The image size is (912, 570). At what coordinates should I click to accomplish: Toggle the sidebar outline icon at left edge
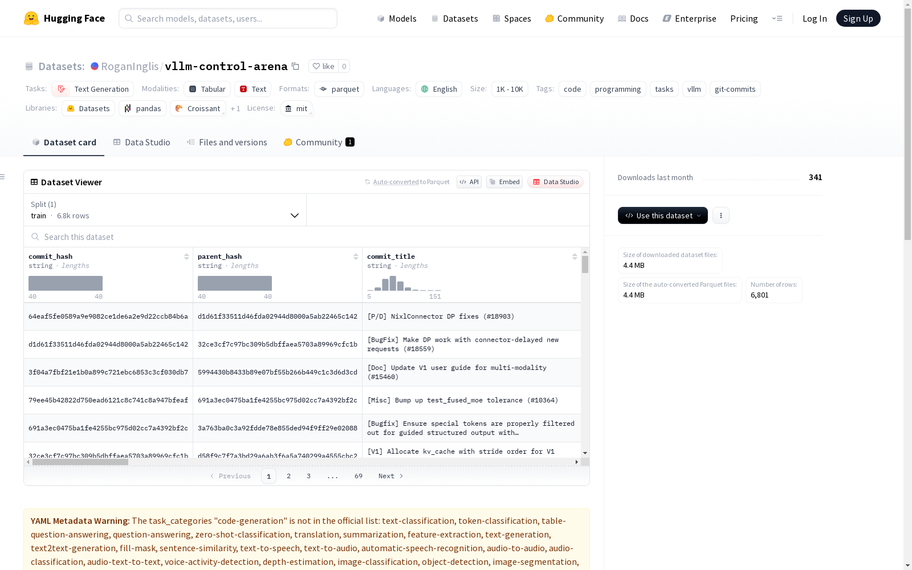3,177
